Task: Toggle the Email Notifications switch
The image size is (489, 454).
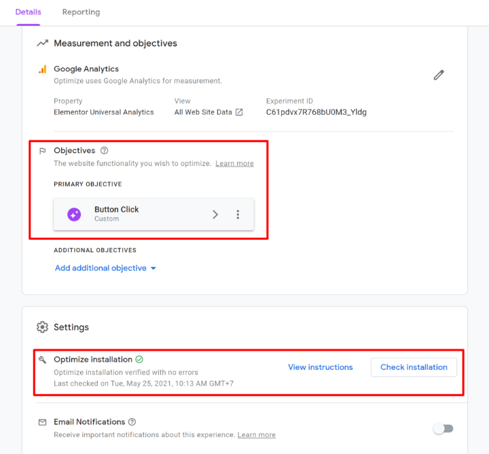Action: (x=443, y=428)
